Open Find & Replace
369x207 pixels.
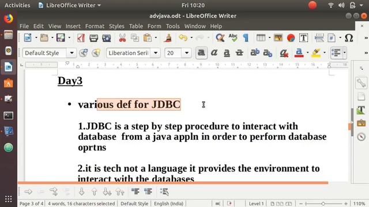coord(220,37)
